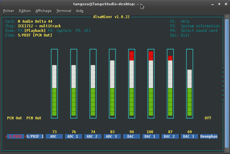230x154 pixels.
Task: Open the Aide menu
Action: pyautogui.click(x=79, y=11)
